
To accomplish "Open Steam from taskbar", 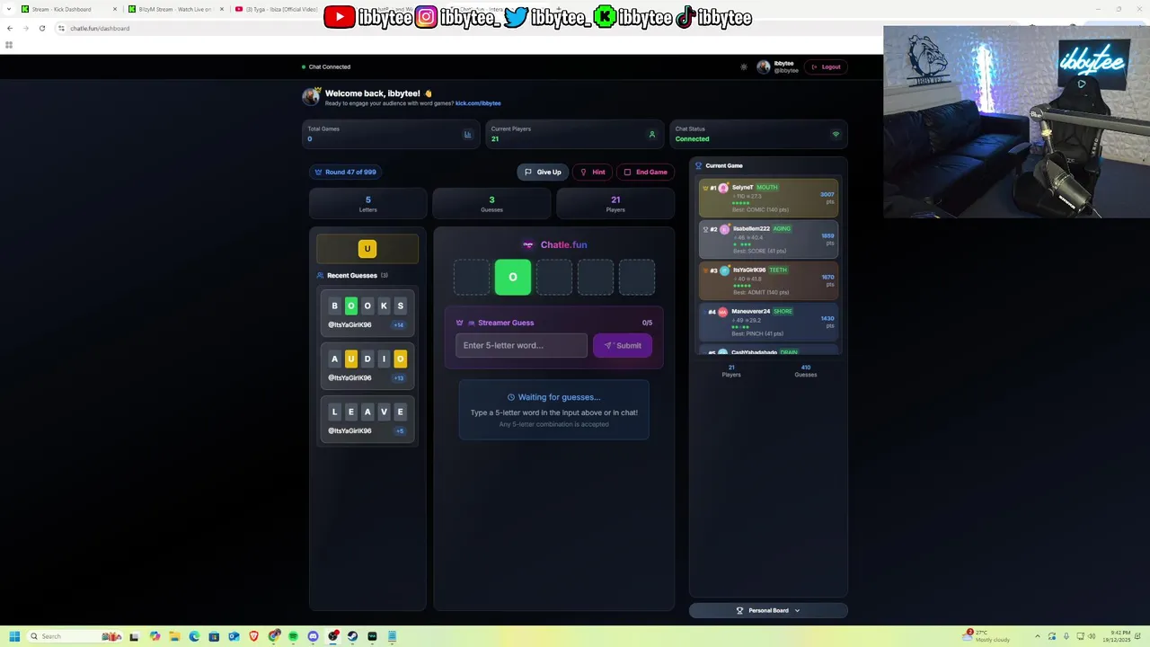I will (x=352, y=636).
